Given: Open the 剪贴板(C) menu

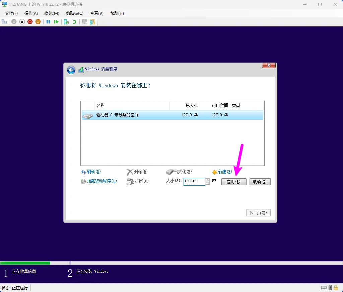Looking at the screenshot, I should [75, 13].
